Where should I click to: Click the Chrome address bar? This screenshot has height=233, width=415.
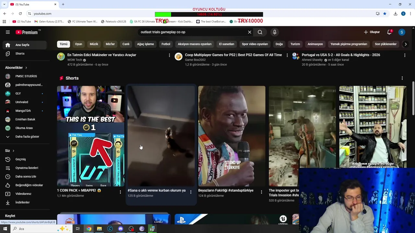point(201,14)
